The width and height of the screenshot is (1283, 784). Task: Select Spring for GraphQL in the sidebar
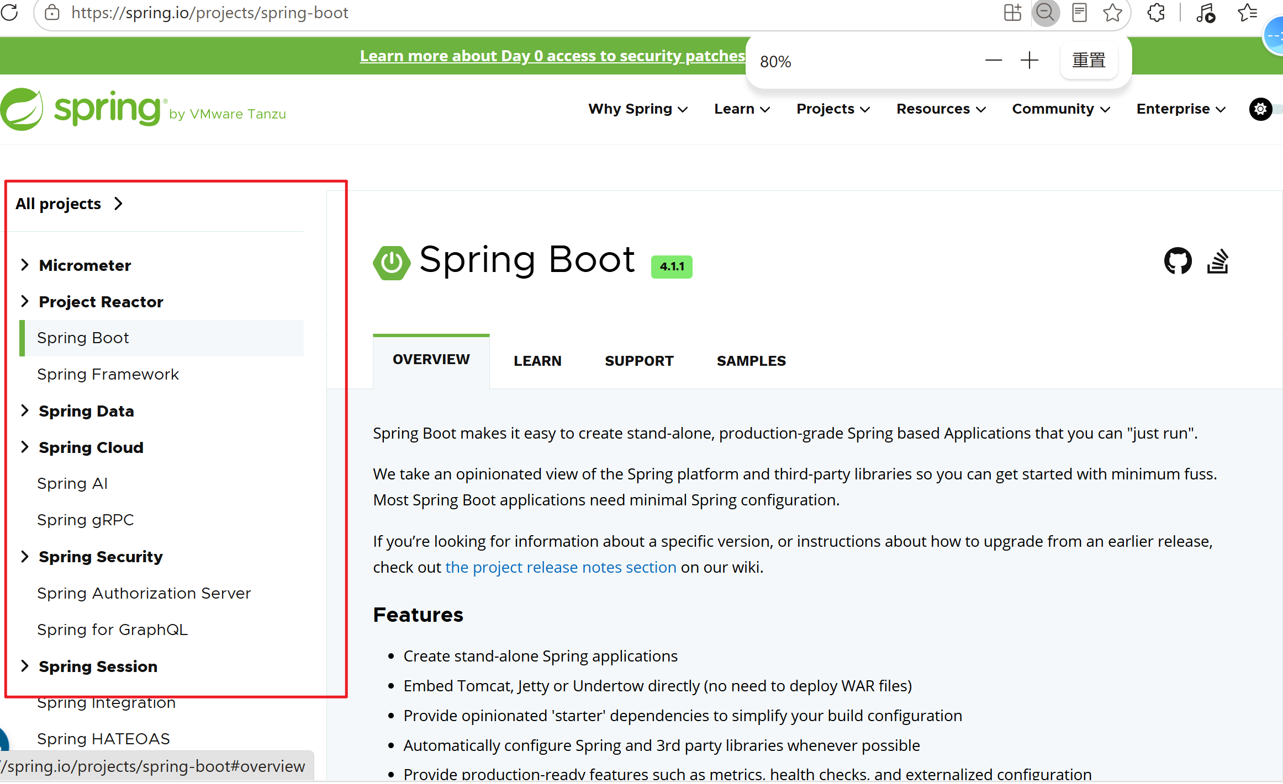(x=112, y=630)
